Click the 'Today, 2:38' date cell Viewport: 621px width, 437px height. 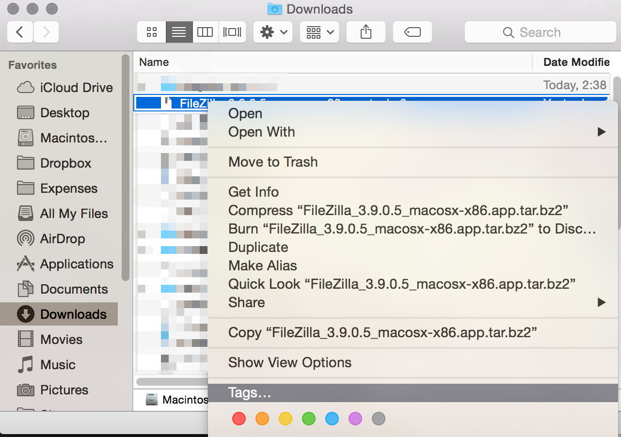(x=575, y=85)
